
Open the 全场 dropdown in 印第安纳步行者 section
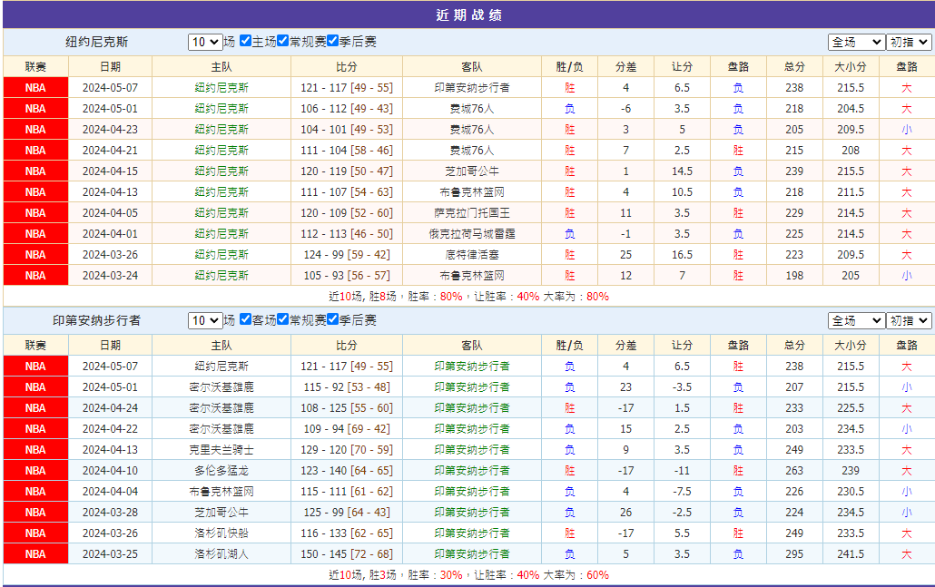(856, 320)
